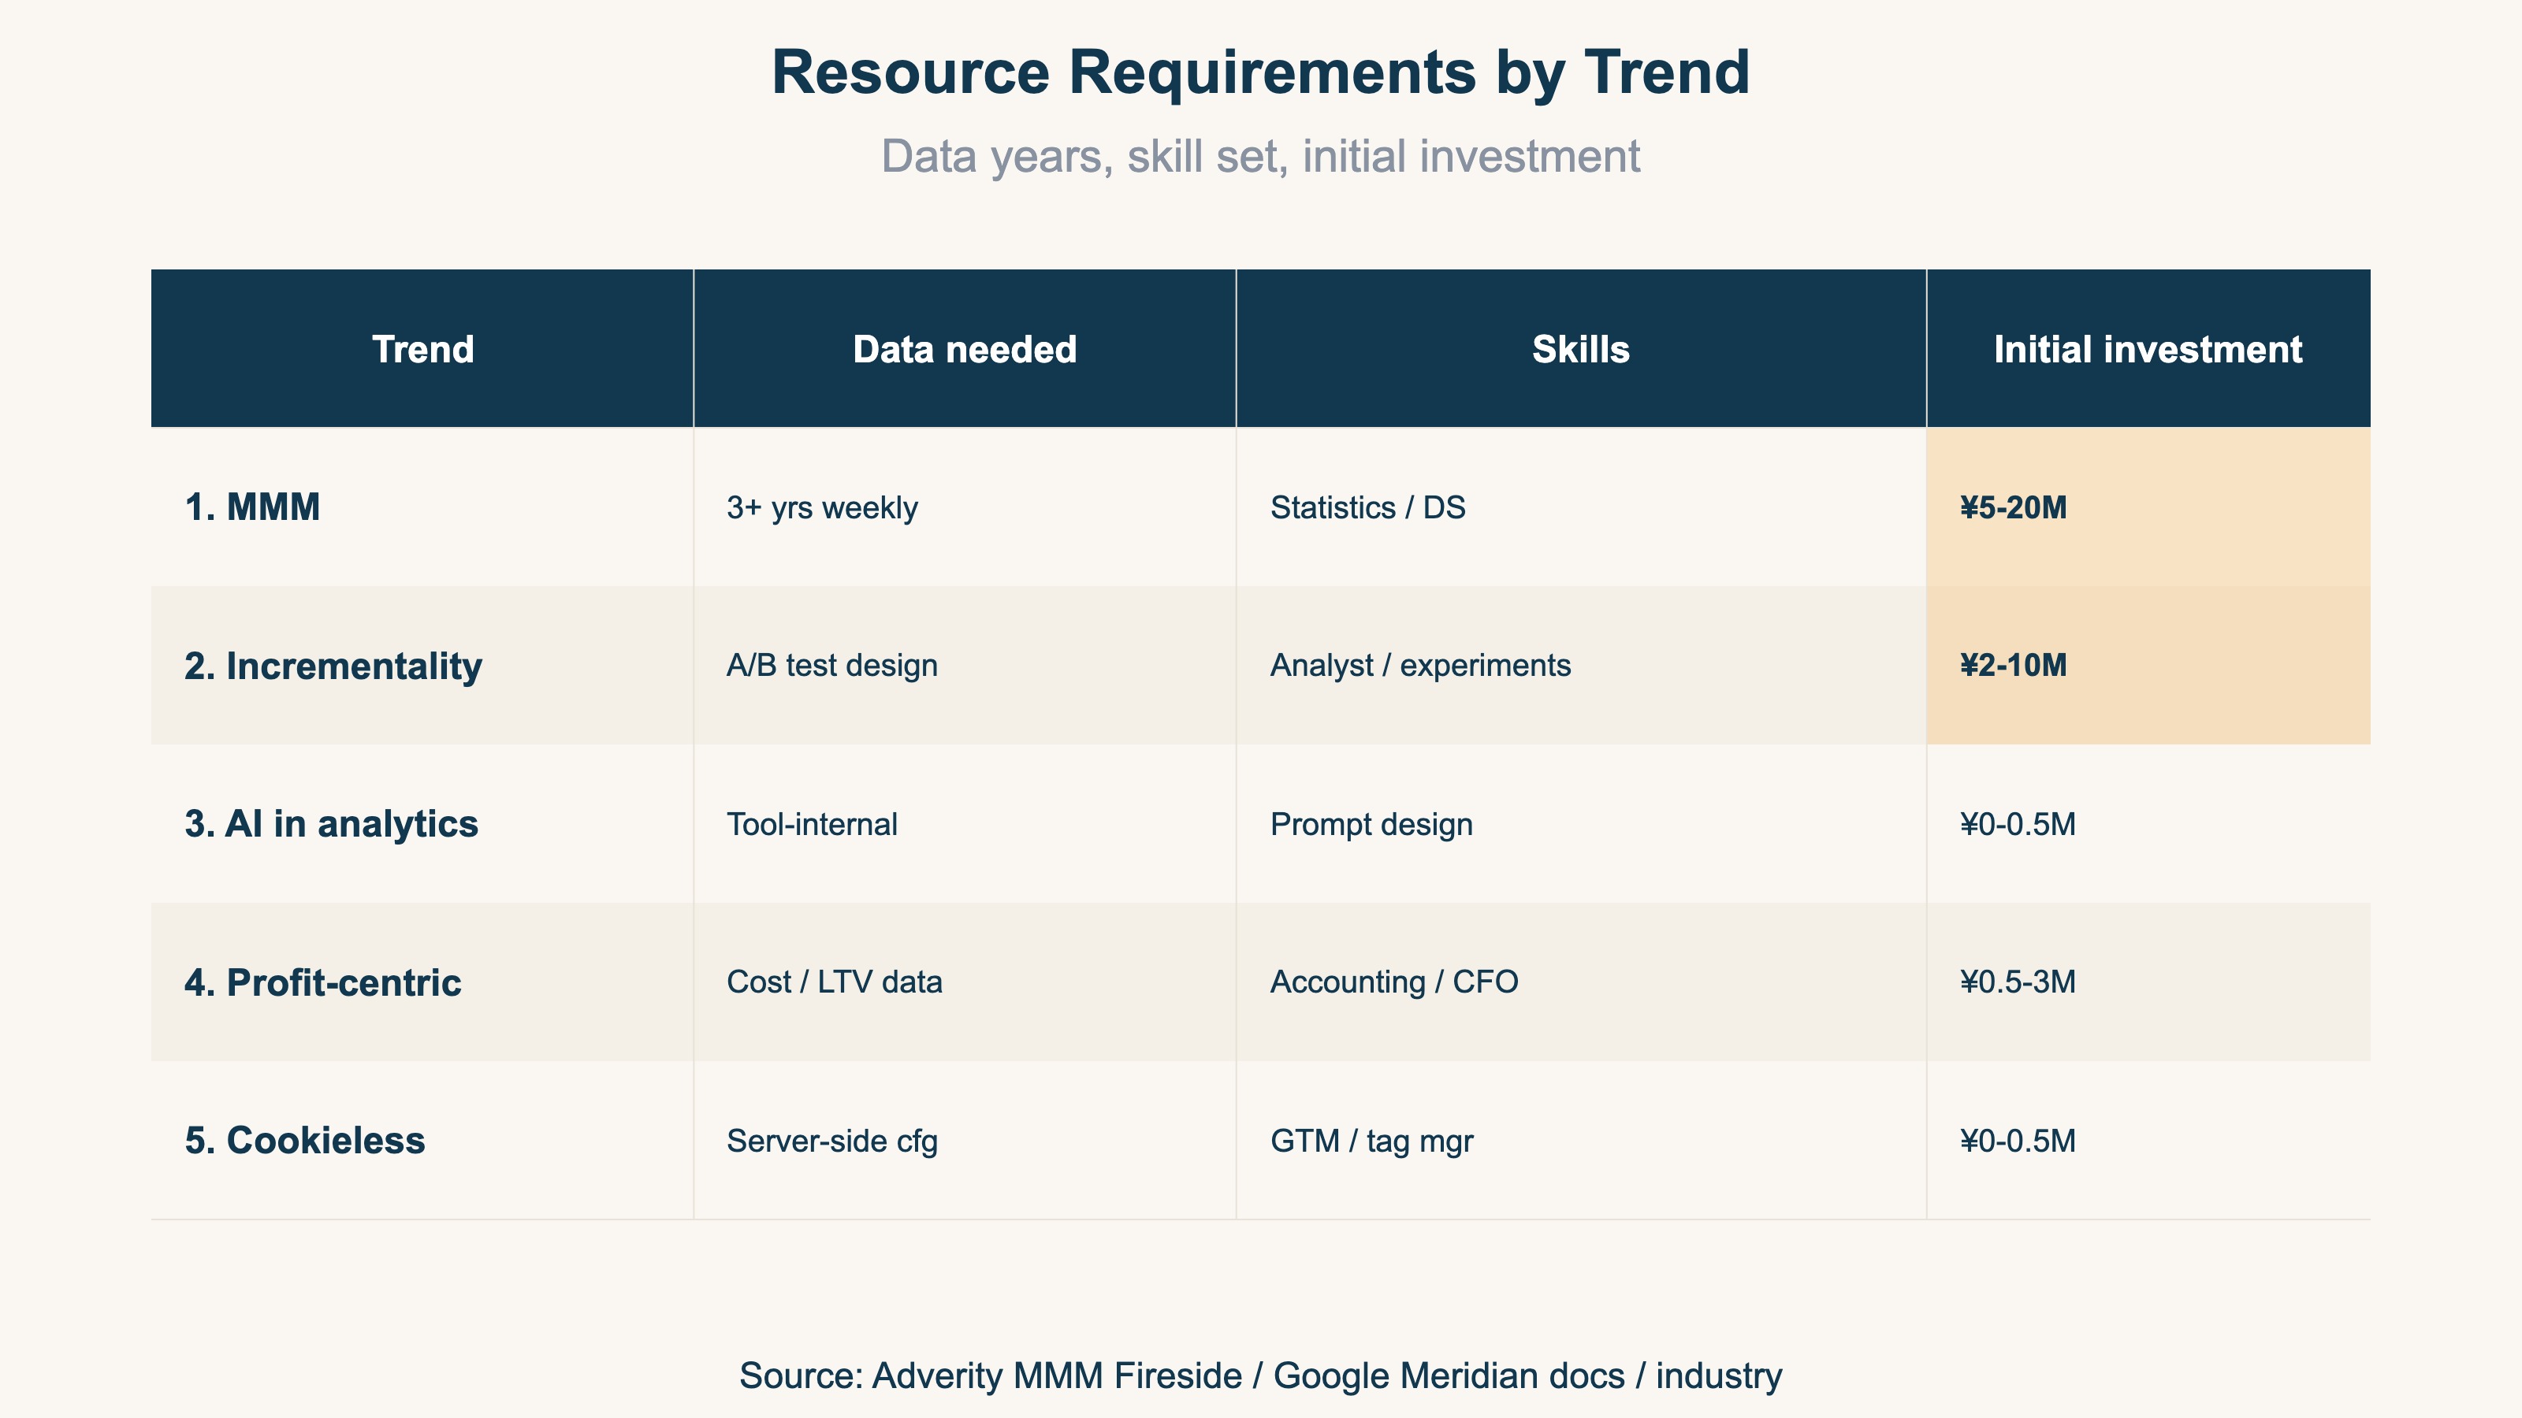Image resolution: width=2522 pixels, height=1418 pixels.
Task: Select the '2. Incrementality' row label
Action: [x=333, y=666]
